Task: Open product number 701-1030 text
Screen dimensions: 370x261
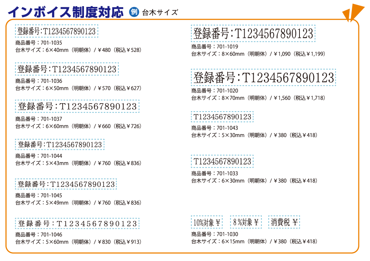Action: (215, 234)
